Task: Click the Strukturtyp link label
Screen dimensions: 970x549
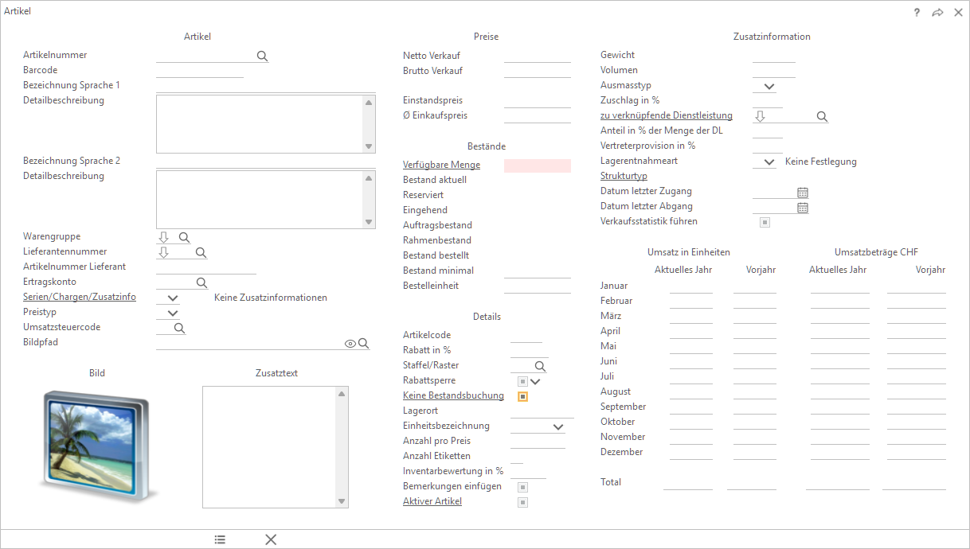Action: click(x=623, y=176)
